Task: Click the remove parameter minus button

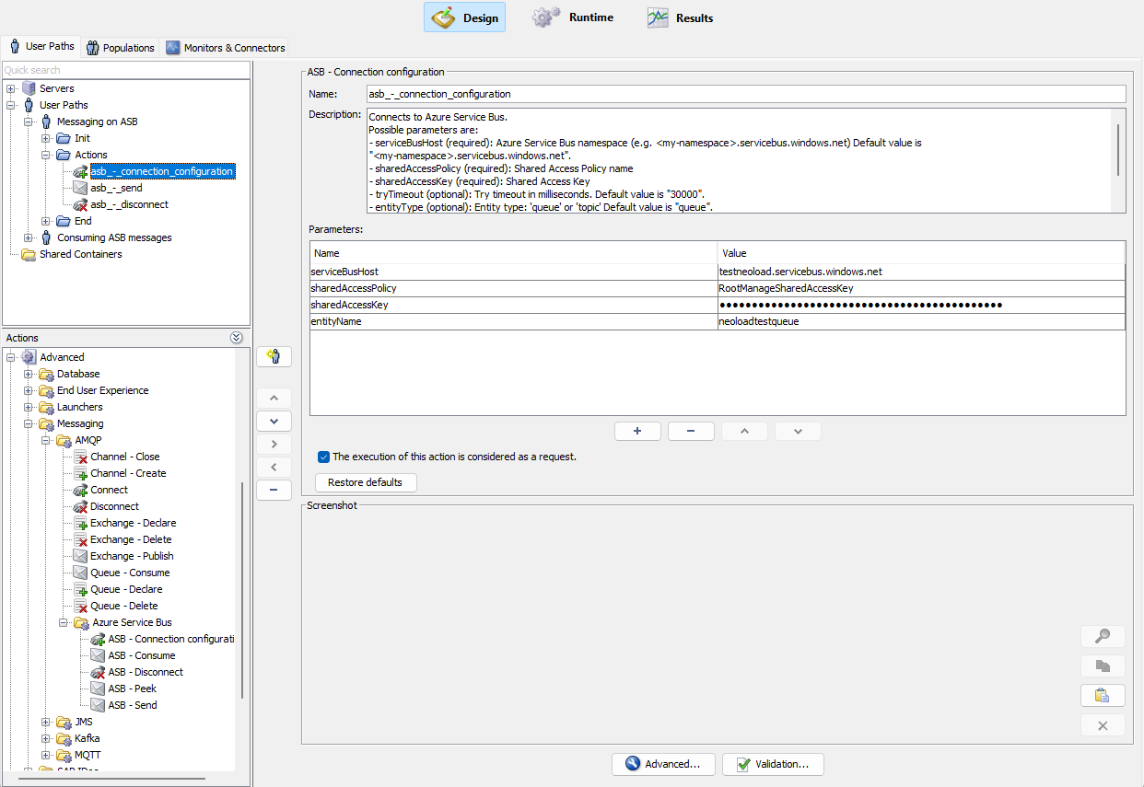Action: pyautogui.click(x=691, y=431)
